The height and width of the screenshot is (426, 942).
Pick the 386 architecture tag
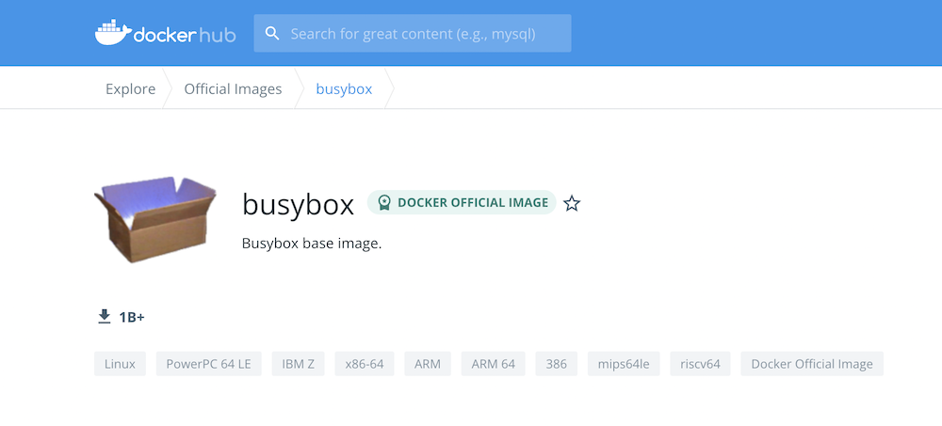click(556, 364)
